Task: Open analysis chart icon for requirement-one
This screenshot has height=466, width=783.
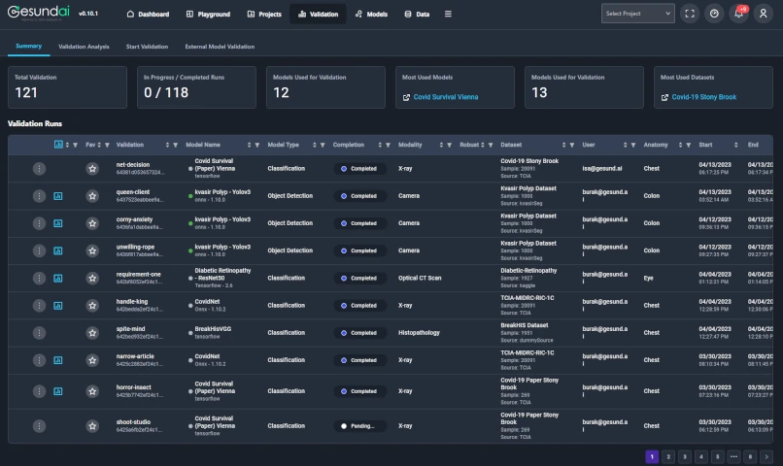Action: click(58, 278)
